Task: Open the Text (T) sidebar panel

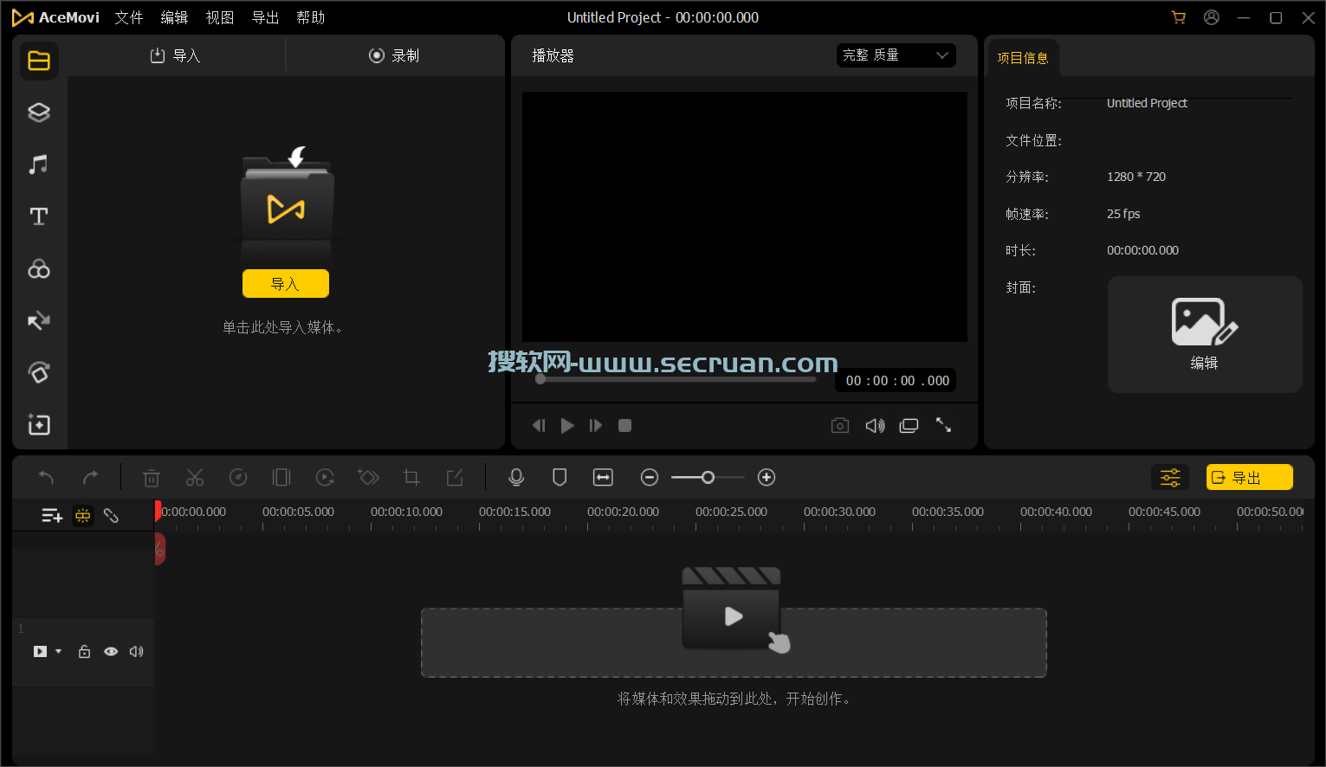Action: (x=39, y=216)
